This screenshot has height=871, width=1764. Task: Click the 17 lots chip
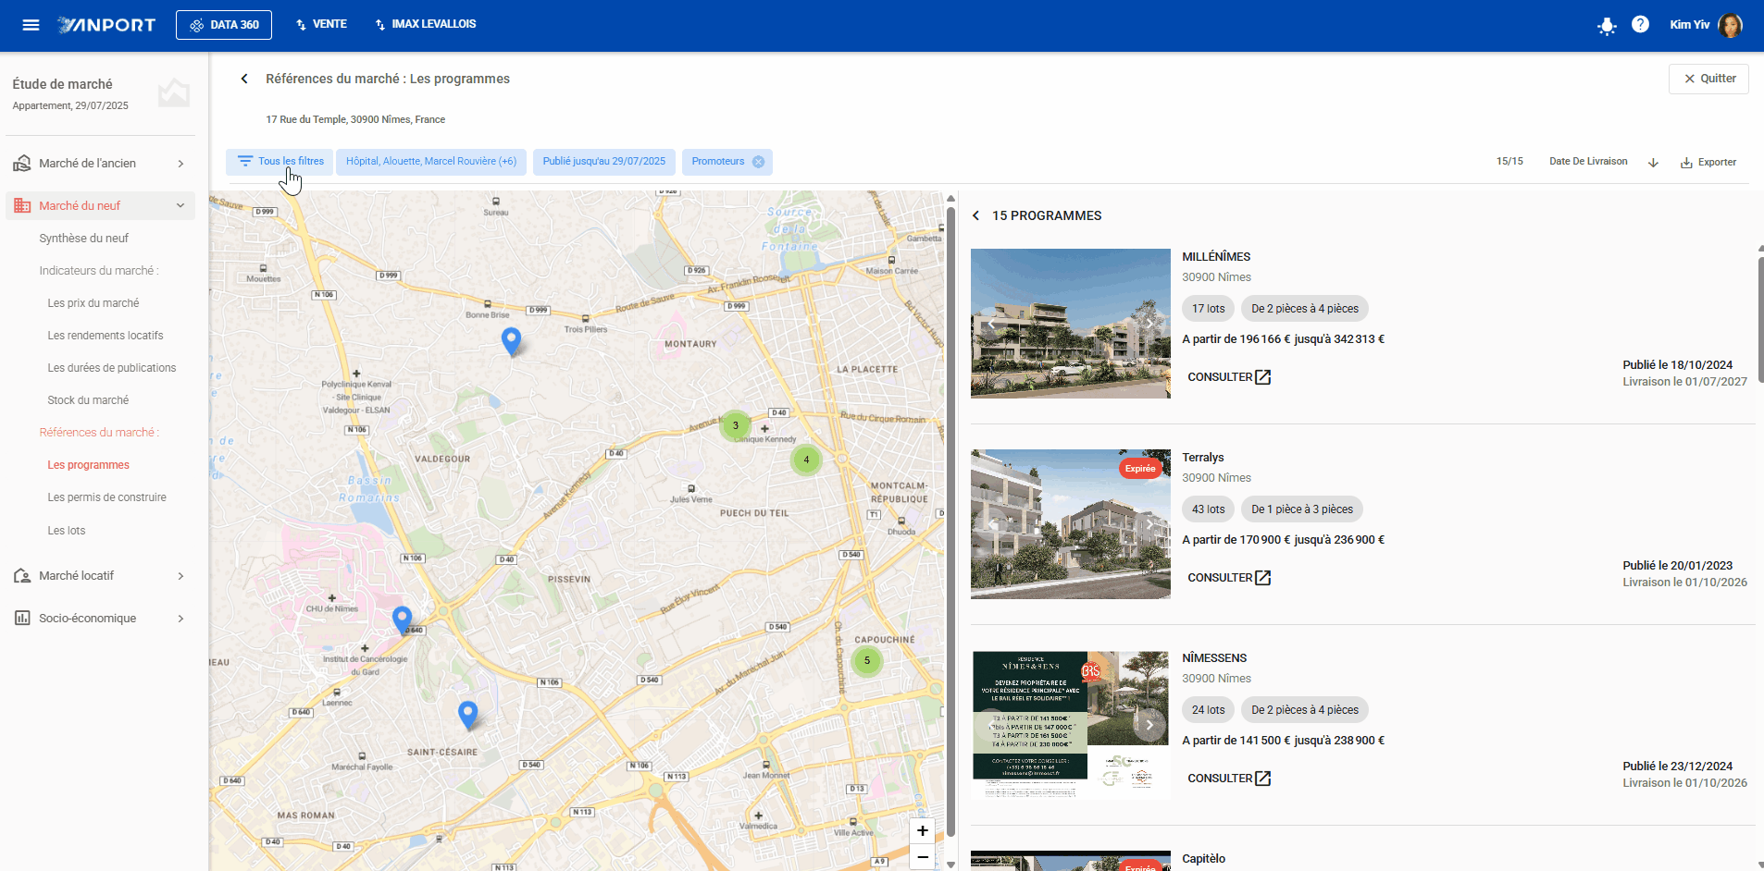1208,309
